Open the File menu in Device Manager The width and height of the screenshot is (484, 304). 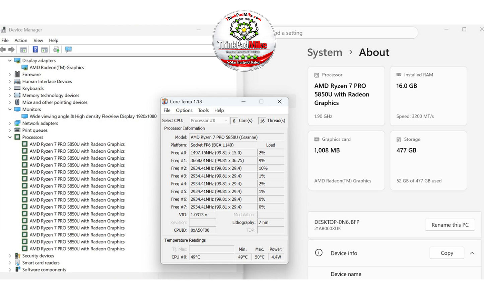5,41
